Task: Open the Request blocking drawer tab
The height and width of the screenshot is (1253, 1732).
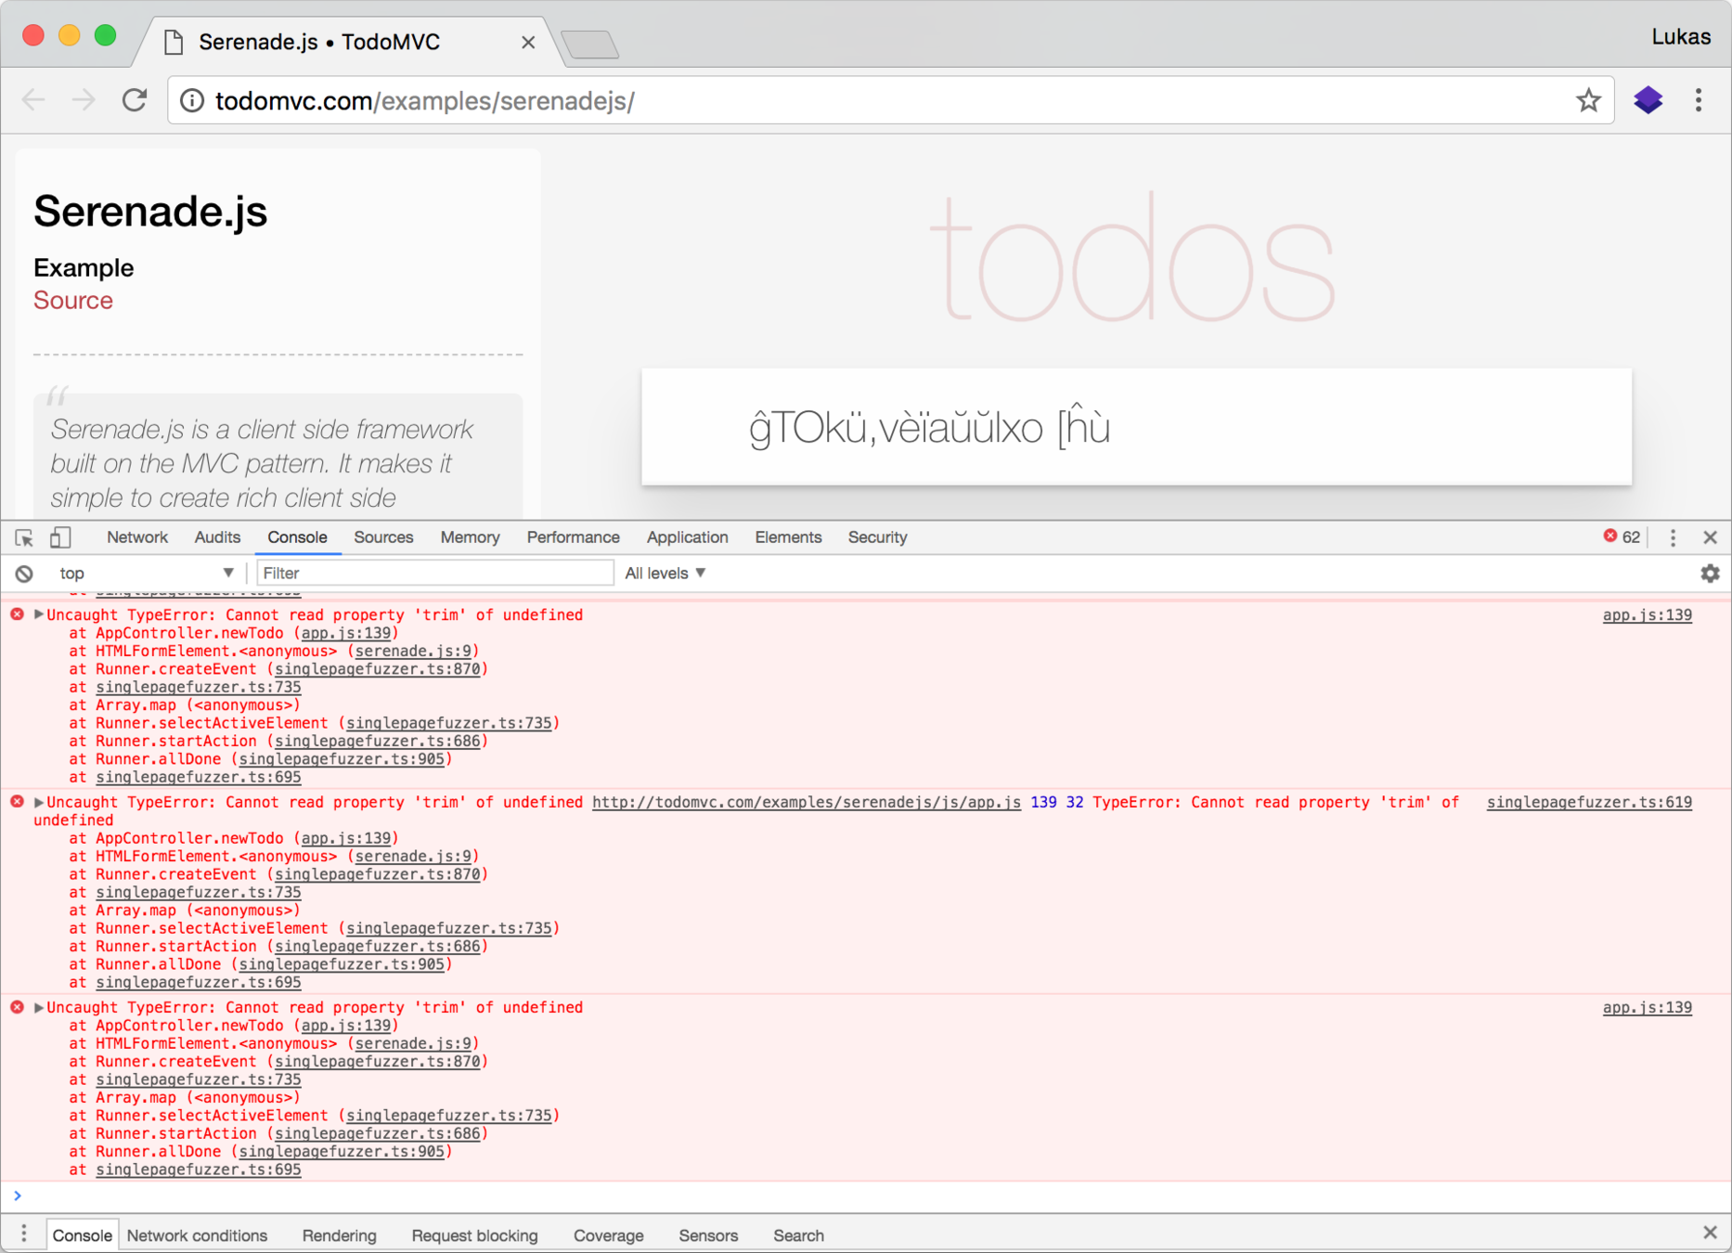Action: 474,1235
